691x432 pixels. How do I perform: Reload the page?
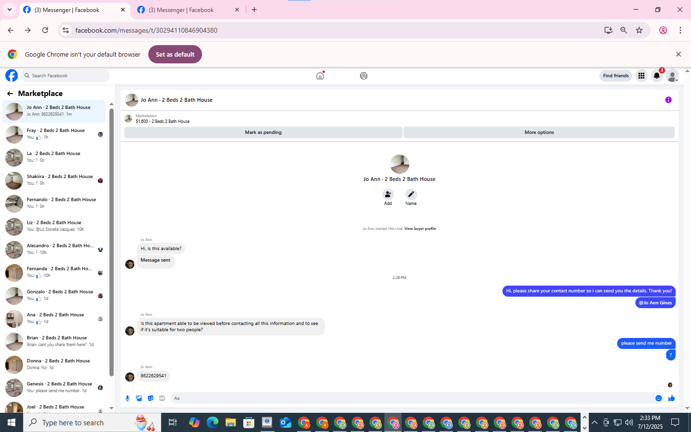pos(45,30)
